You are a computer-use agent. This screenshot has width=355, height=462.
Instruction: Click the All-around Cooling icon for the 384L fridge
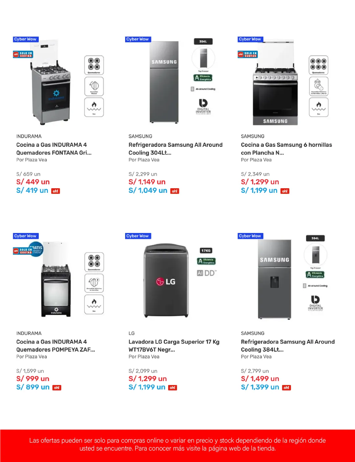click(315, 286)
